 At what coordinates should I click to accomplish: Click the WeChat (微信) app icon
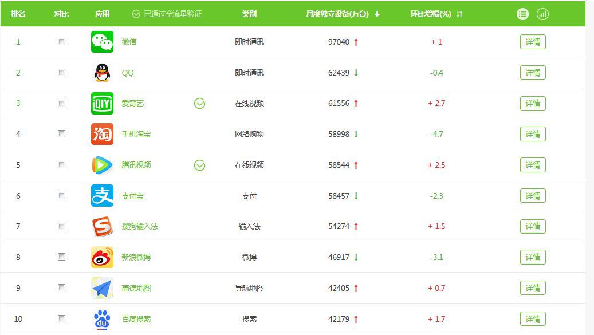click(x=102, y=42)
